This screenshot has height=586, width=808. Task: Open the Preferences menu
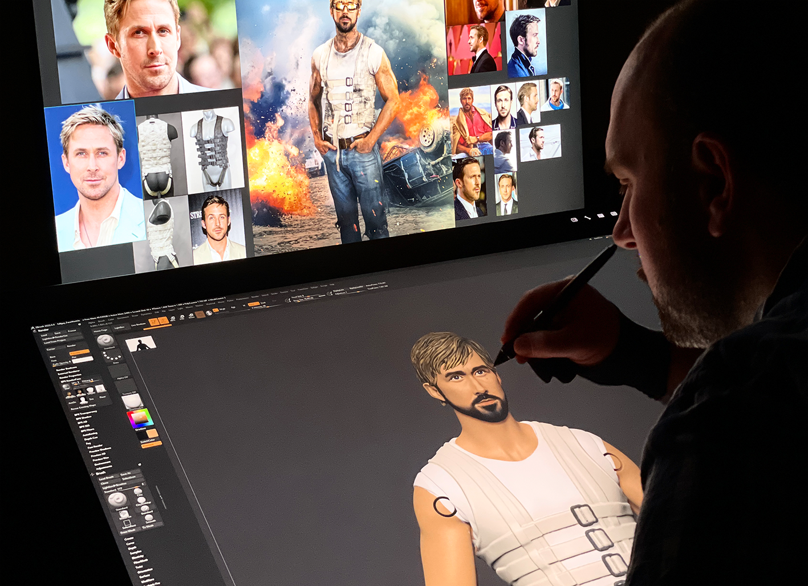(x=242, y=298)
